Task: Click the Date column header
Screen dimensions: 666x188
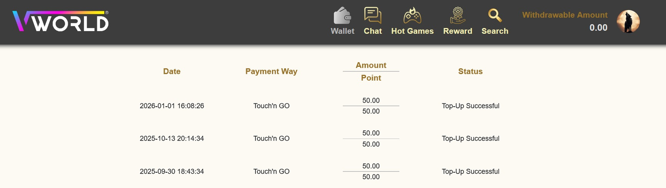Action: 171,71
